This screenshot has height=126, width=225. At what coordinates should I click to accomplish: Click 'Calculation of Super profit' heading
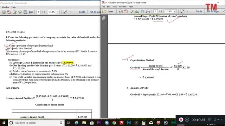50,105
